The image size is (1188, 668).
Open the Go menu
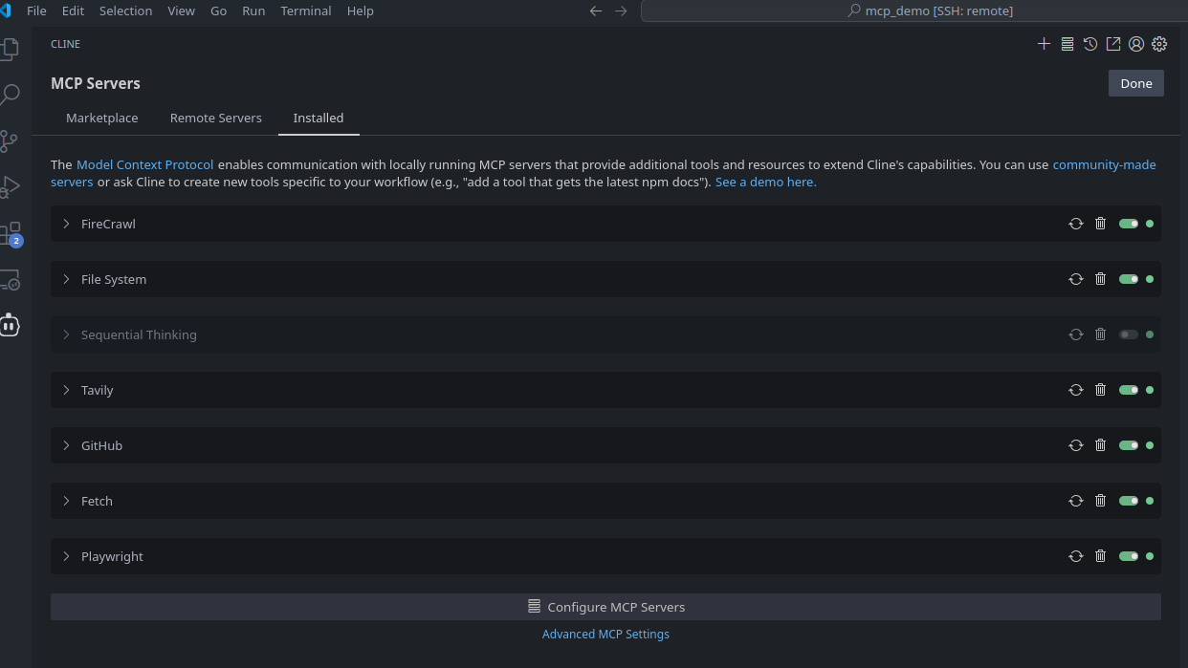(219, 11)
